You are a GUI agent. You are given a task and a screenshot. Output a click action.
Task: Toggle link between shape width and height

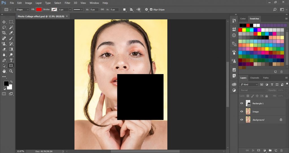(x=102, y=10)
